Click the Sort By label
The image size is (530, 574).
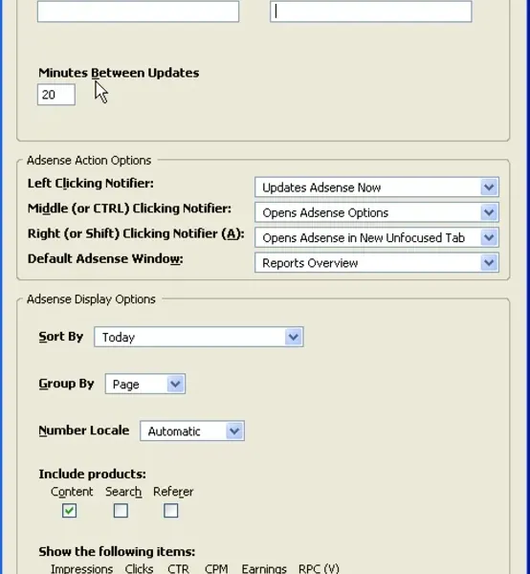click(61, 337)
